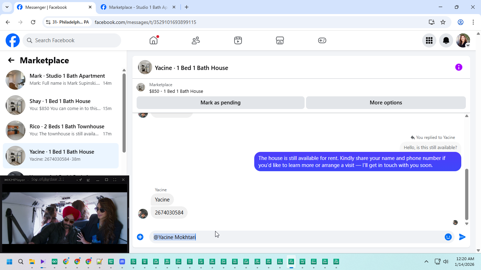The image size is (481, 270).
Task: Open the Friends icon in top navigation
Action: [x=196, y=40]
